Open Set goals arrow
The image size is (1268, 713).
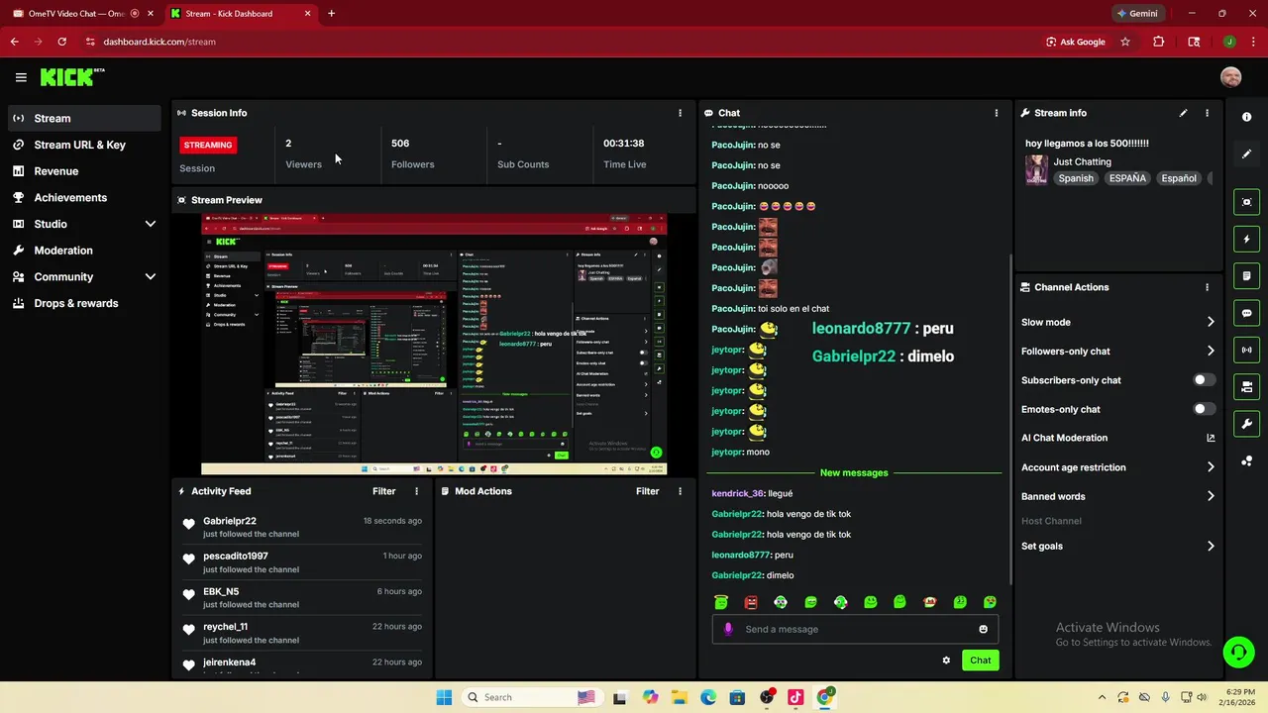point(1210,546)
